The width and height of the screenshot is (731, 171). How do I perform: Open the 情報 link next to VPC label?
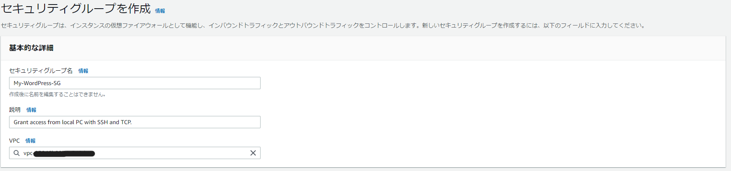click(31, 141)
